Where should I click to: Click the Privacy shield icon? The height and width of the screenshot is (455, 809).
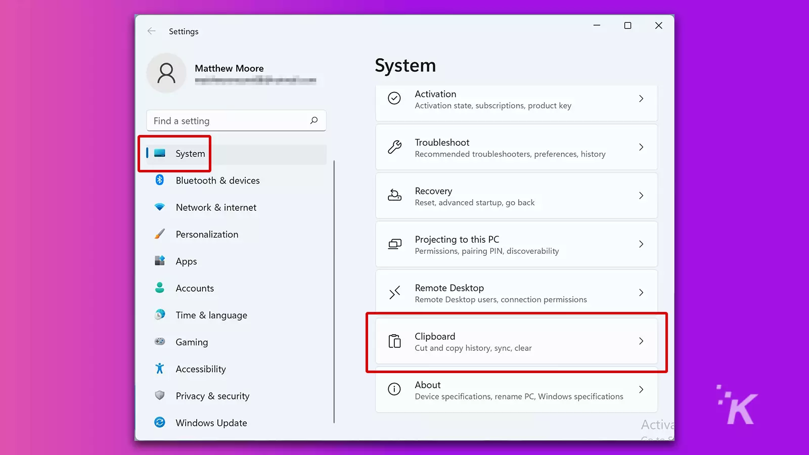160,395
